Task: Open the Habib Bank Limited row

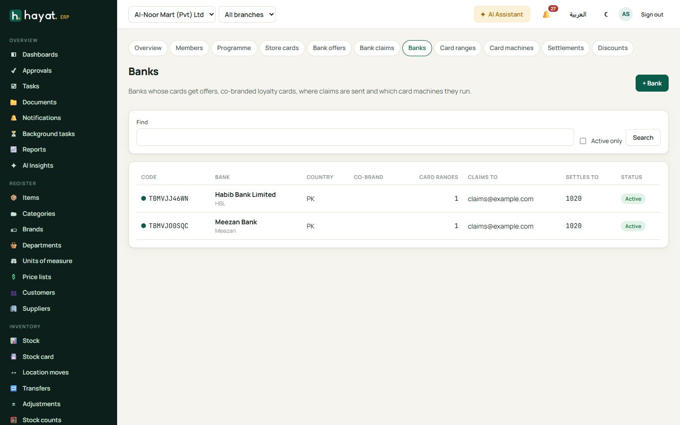Action: tap(398, 199)
